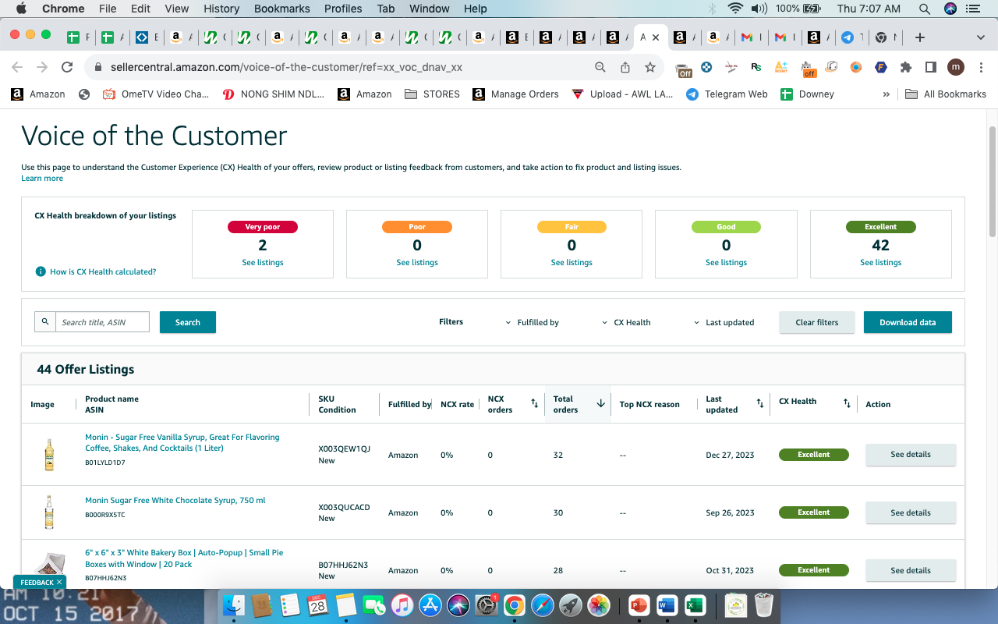Sort listings by Last updated column
The height and width of the screenshot is (624, 998).
[760, 403]
